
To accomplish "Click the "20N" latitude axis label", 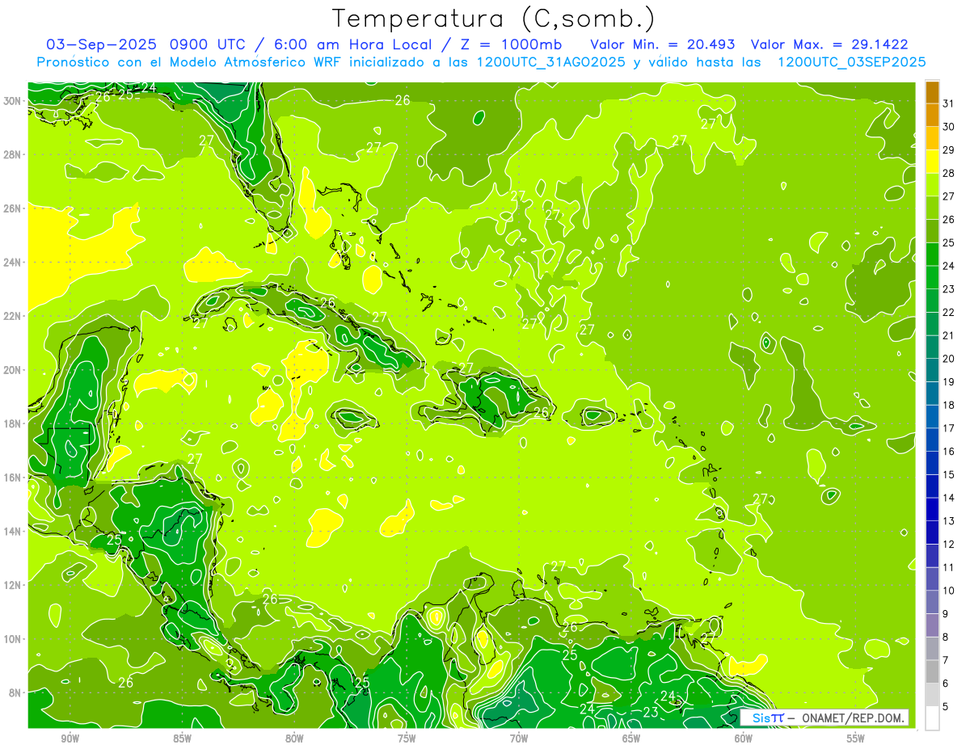I will click(x=13, y=370).
